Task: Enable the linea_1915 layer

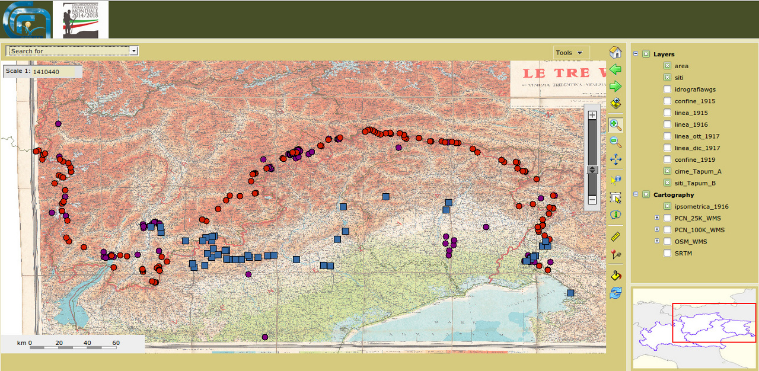Action: 667,113
